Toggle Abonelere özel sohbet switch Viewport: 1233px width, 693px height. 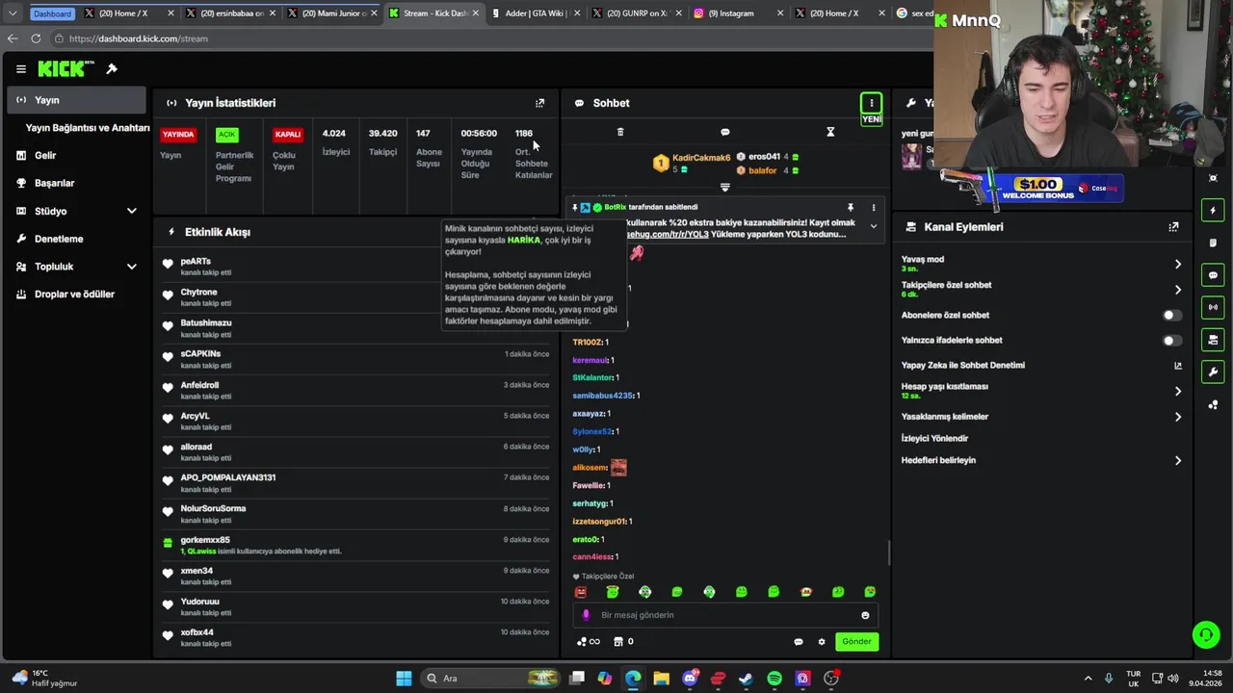(x=1171, y=315)
